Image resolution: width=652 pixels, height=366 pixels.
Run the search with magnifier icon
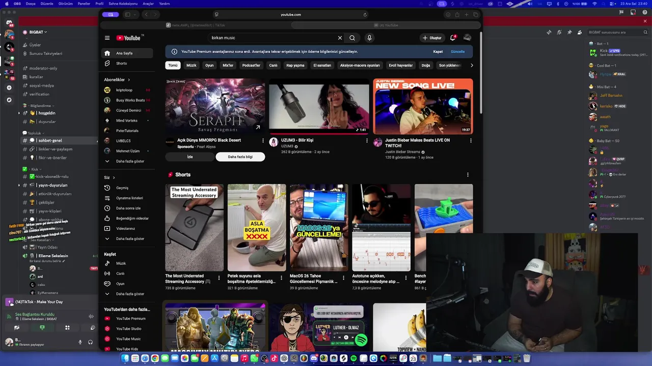click(x=352, y=38)
